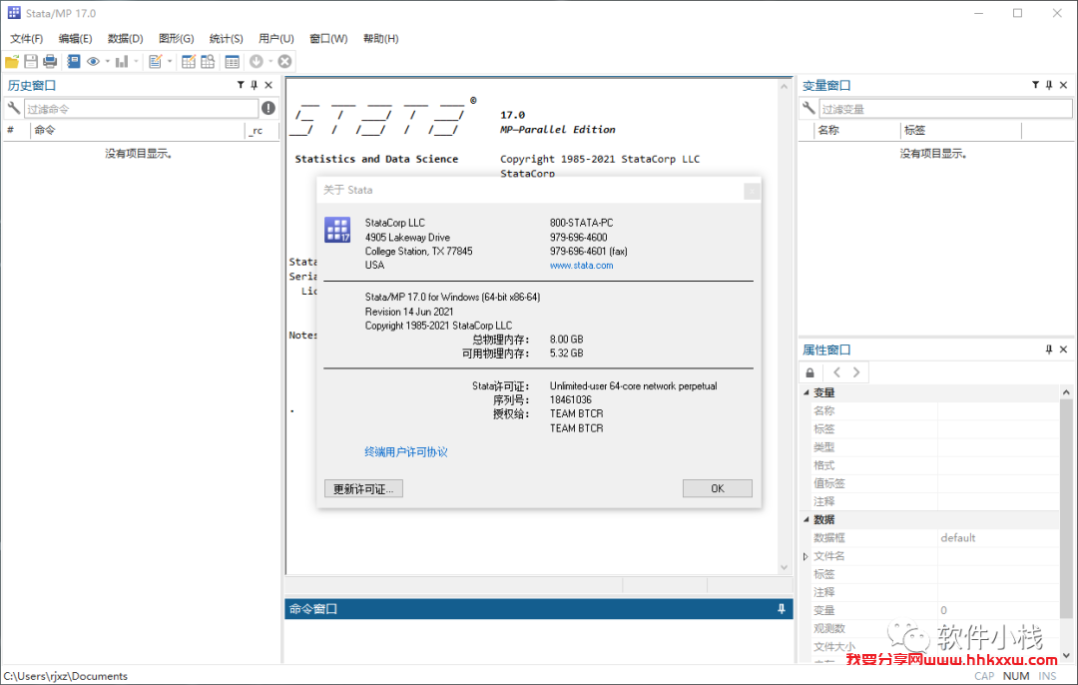This screenshot has width=1078, height=685.
Task: Open the www.stata.com link
Action: (x=581, y=266)
